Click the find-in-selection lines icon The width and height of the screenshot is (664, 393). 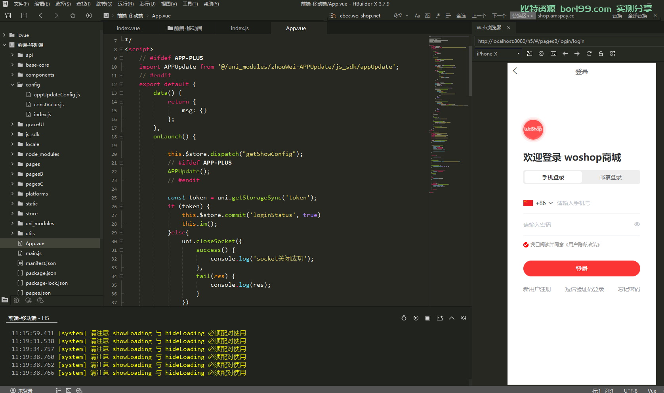point(448,16)
